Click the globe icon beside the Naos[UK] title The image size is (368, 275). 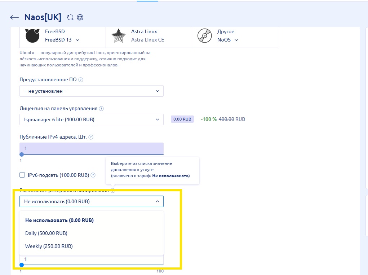[x=80, y=17]
